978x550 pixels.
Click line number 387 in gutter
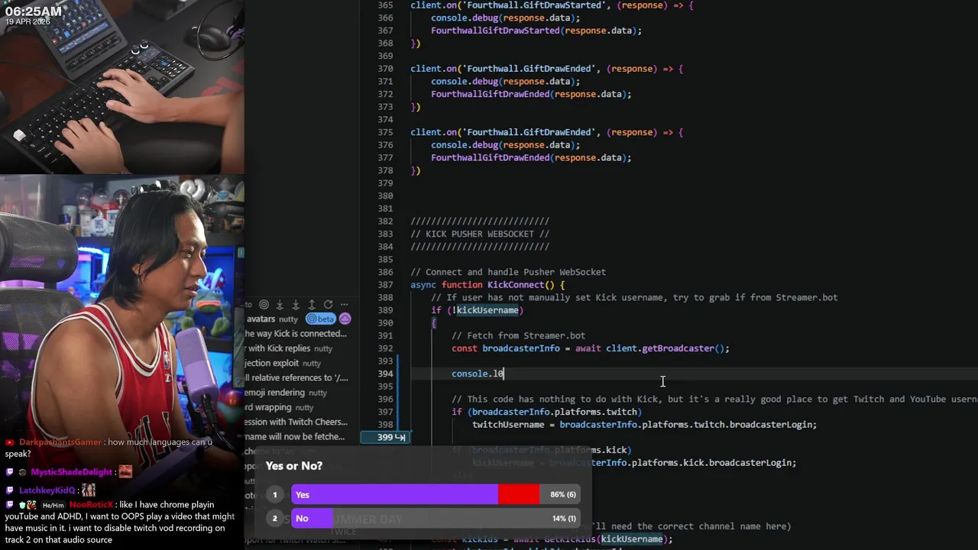point(385,285)
